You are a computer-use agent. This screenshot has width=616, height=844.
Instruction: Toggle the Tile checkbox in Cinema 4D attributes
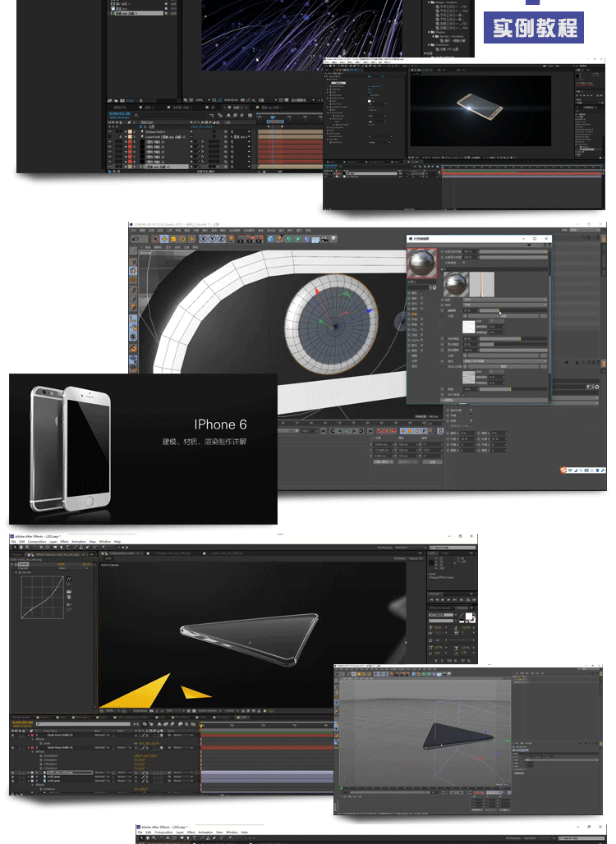coord(471,415)
